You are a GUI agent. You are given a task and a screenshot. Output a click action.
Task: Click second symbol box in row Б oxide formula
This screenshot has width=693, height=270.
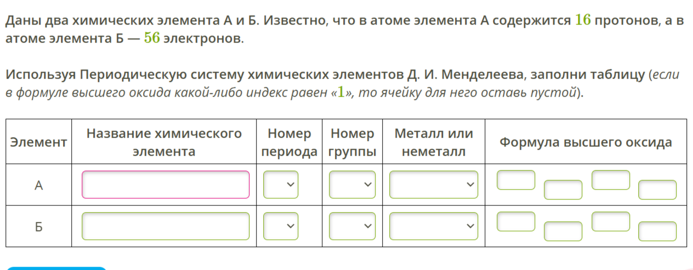pos(611,221)
